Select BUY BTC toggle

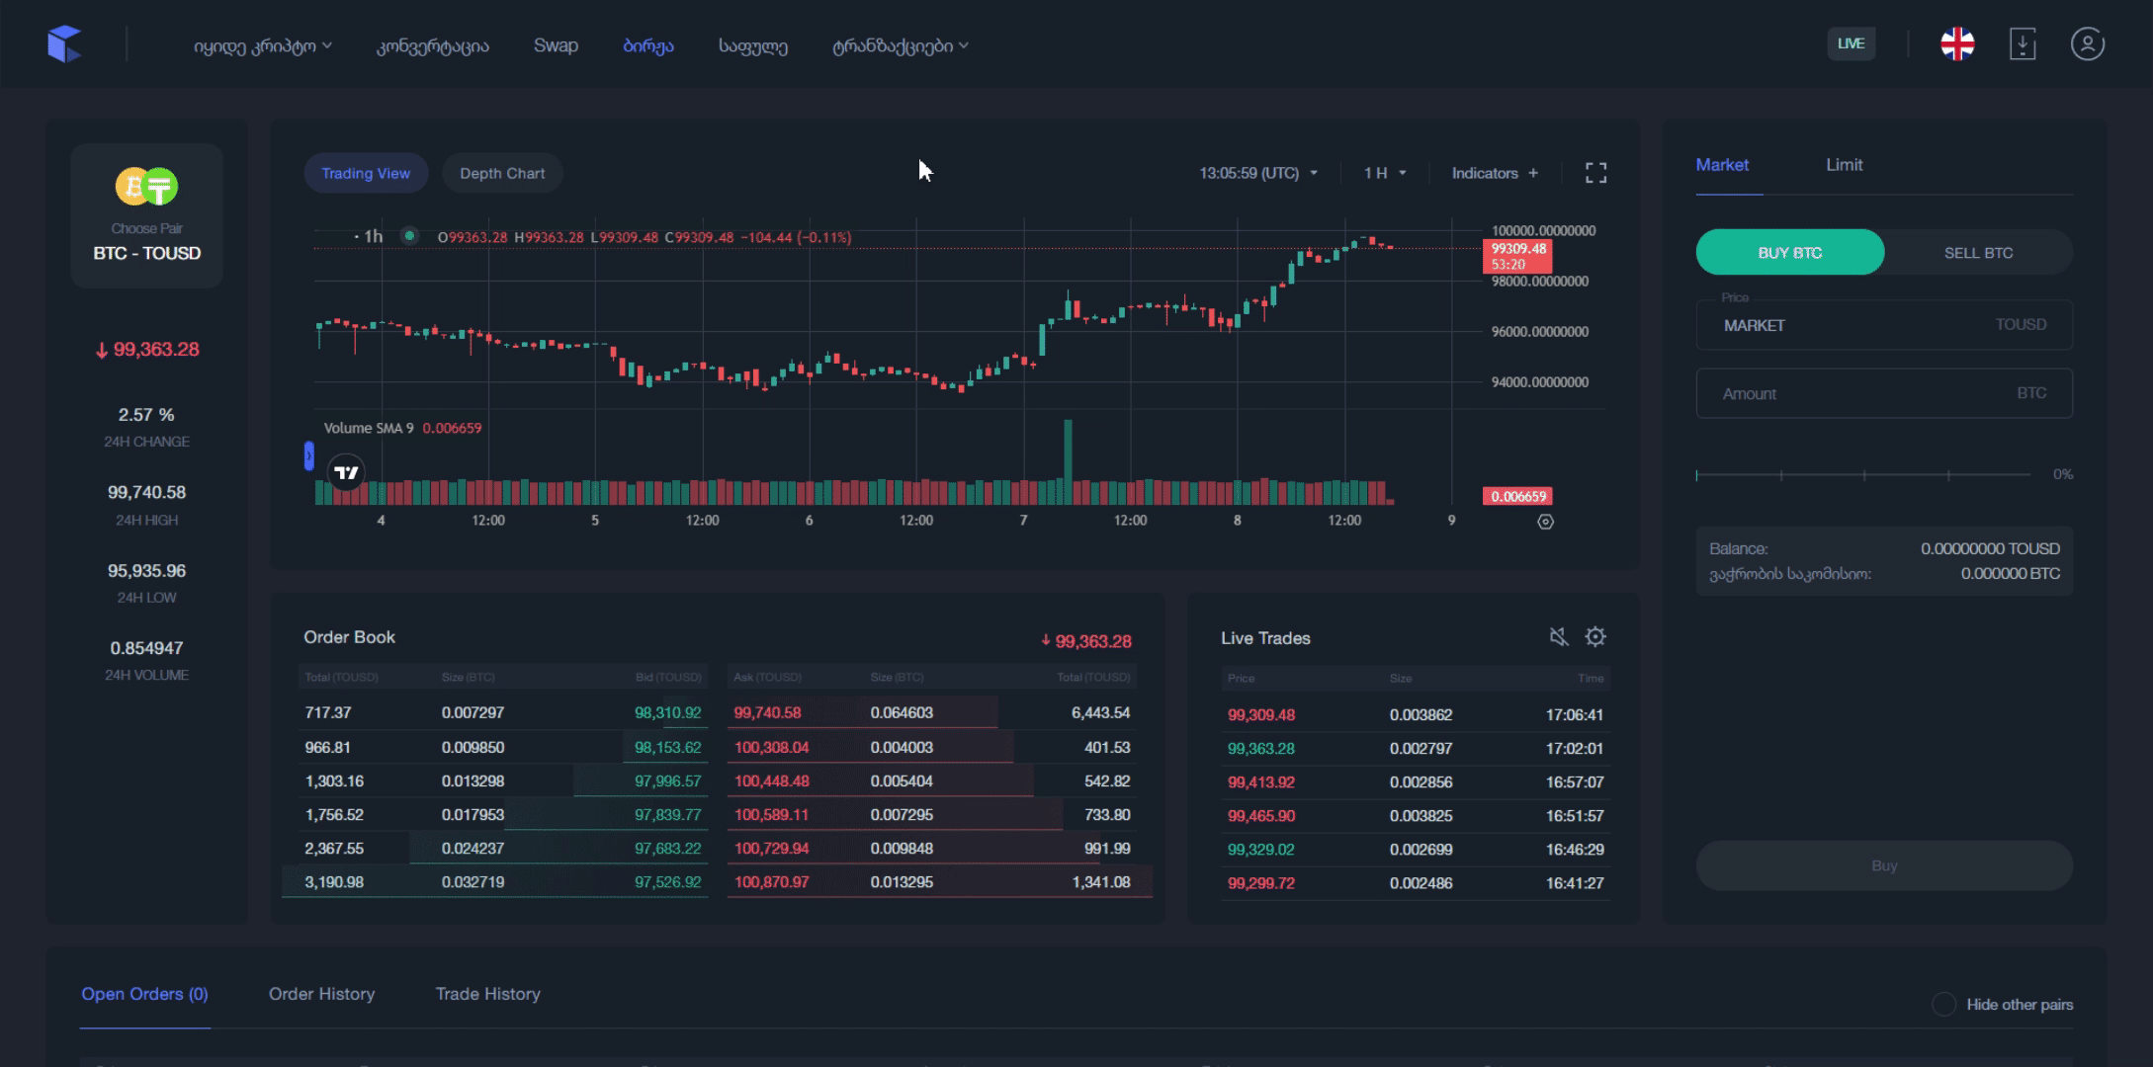(x=1789, y=253)
